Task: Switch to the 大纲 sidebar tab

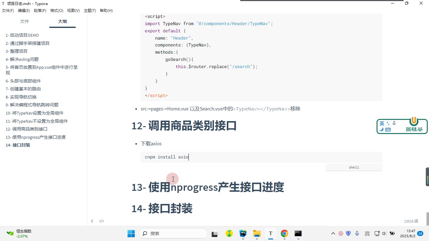Action: pos(62,21)
